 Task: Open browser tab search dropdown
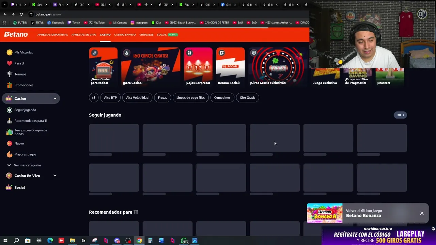coord(4,5)
